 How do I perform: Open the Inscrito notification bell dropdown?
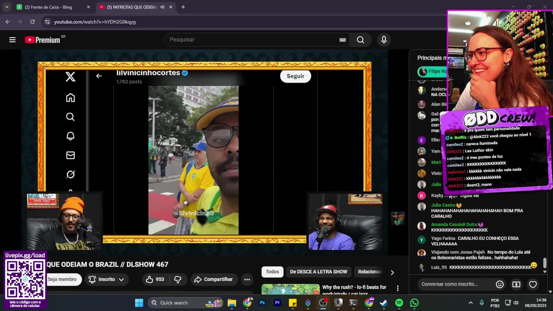tap(106, 279)
